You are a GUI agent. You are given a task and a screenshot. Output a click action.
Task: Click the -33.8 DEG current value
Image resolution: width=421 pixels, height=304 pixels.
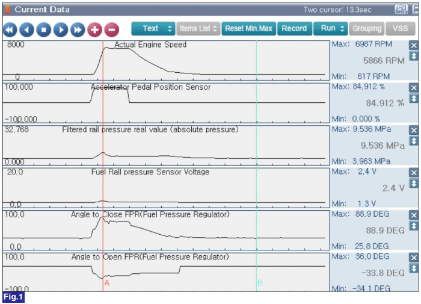tap(383, 273)
